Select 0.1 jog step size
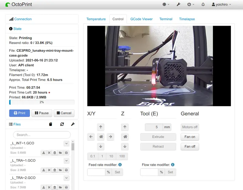The image size is (243, 190). (93, 156)
